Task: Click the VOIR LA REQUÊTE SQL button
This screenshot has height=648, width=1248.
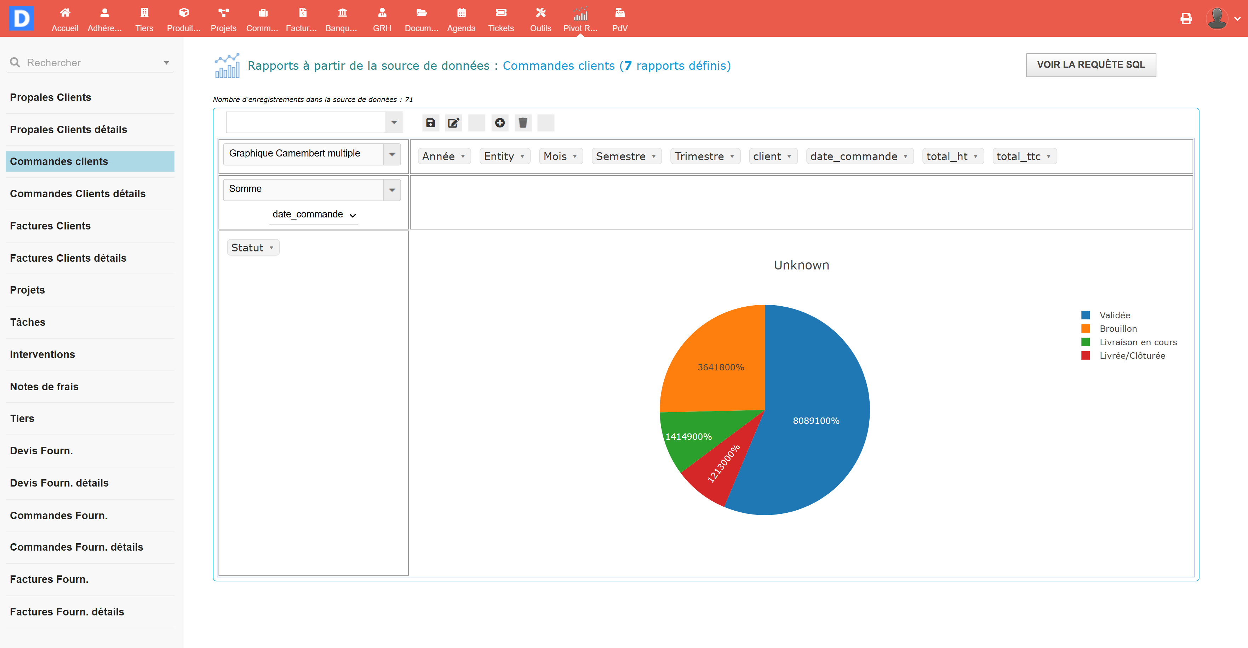Action: pyautogui.click(x=1090, y=65)
